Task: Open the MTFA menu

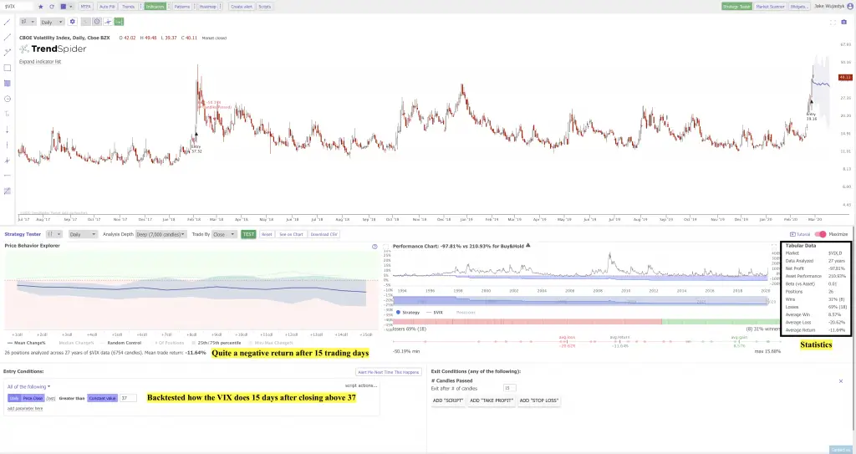Action: [86, 7]
